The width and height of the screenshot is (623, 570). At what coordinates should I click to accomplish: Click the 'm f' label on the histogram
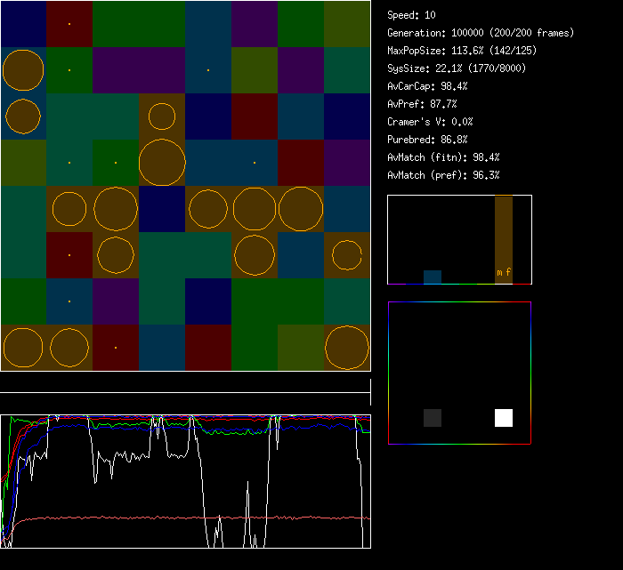(504, 272)
